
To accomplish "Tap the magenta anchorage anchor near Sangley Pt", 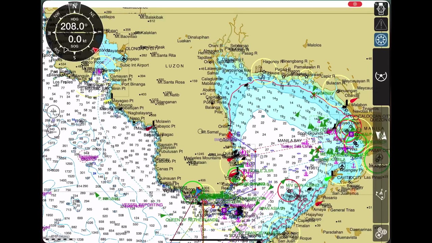I will (x=353, y=166).
